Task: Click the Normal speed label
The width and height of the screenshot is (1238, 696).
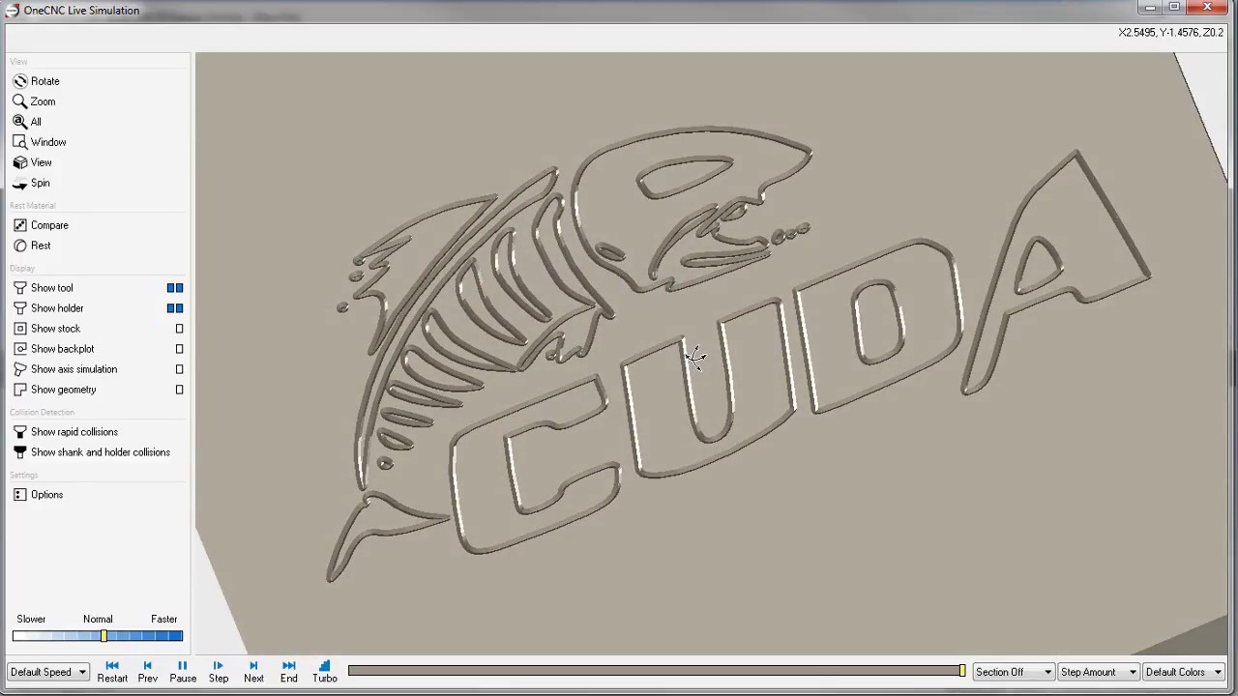Action: click(98, 619)
